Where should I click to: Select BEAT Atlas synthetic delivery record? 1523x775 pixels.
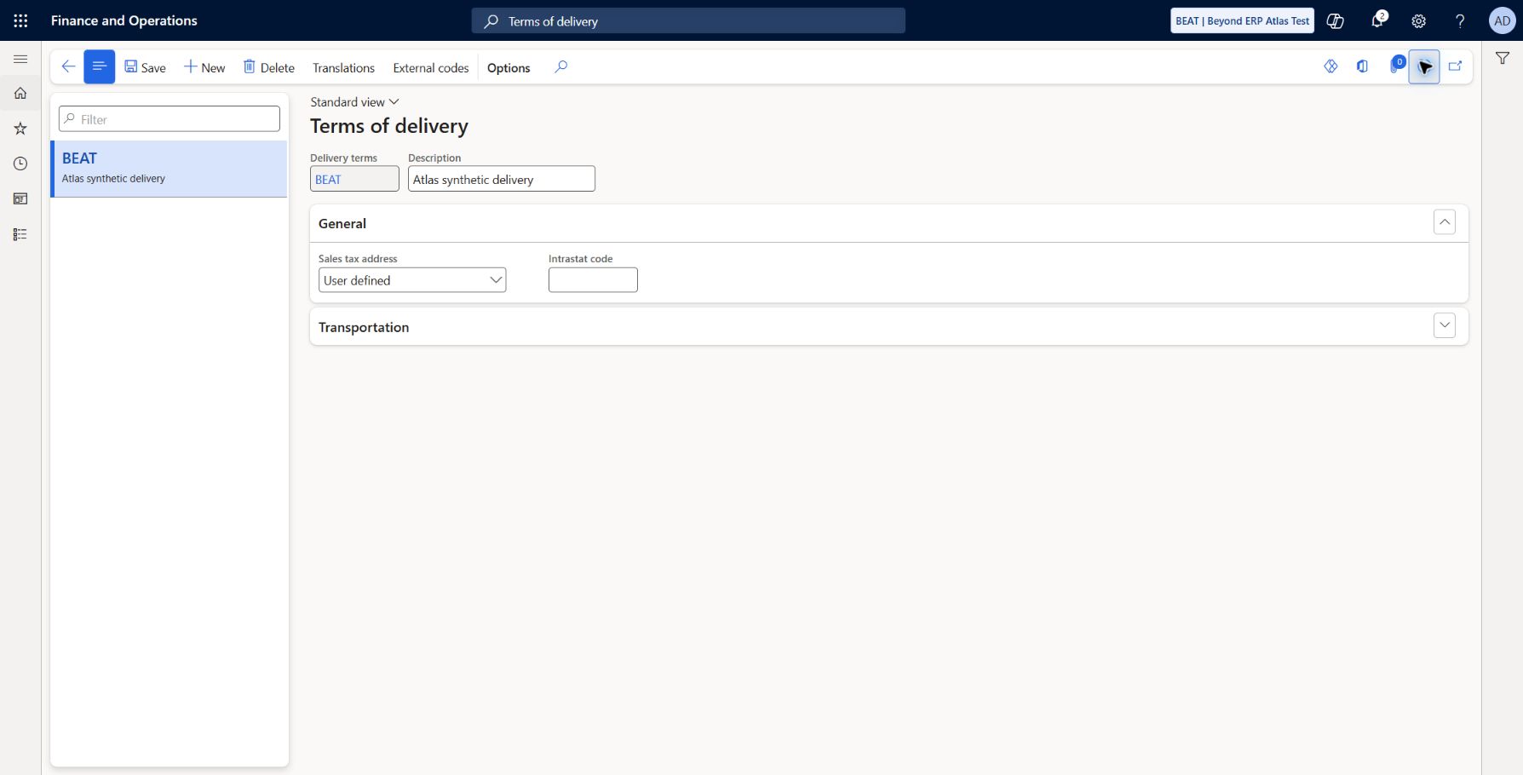tap(169, 169)
